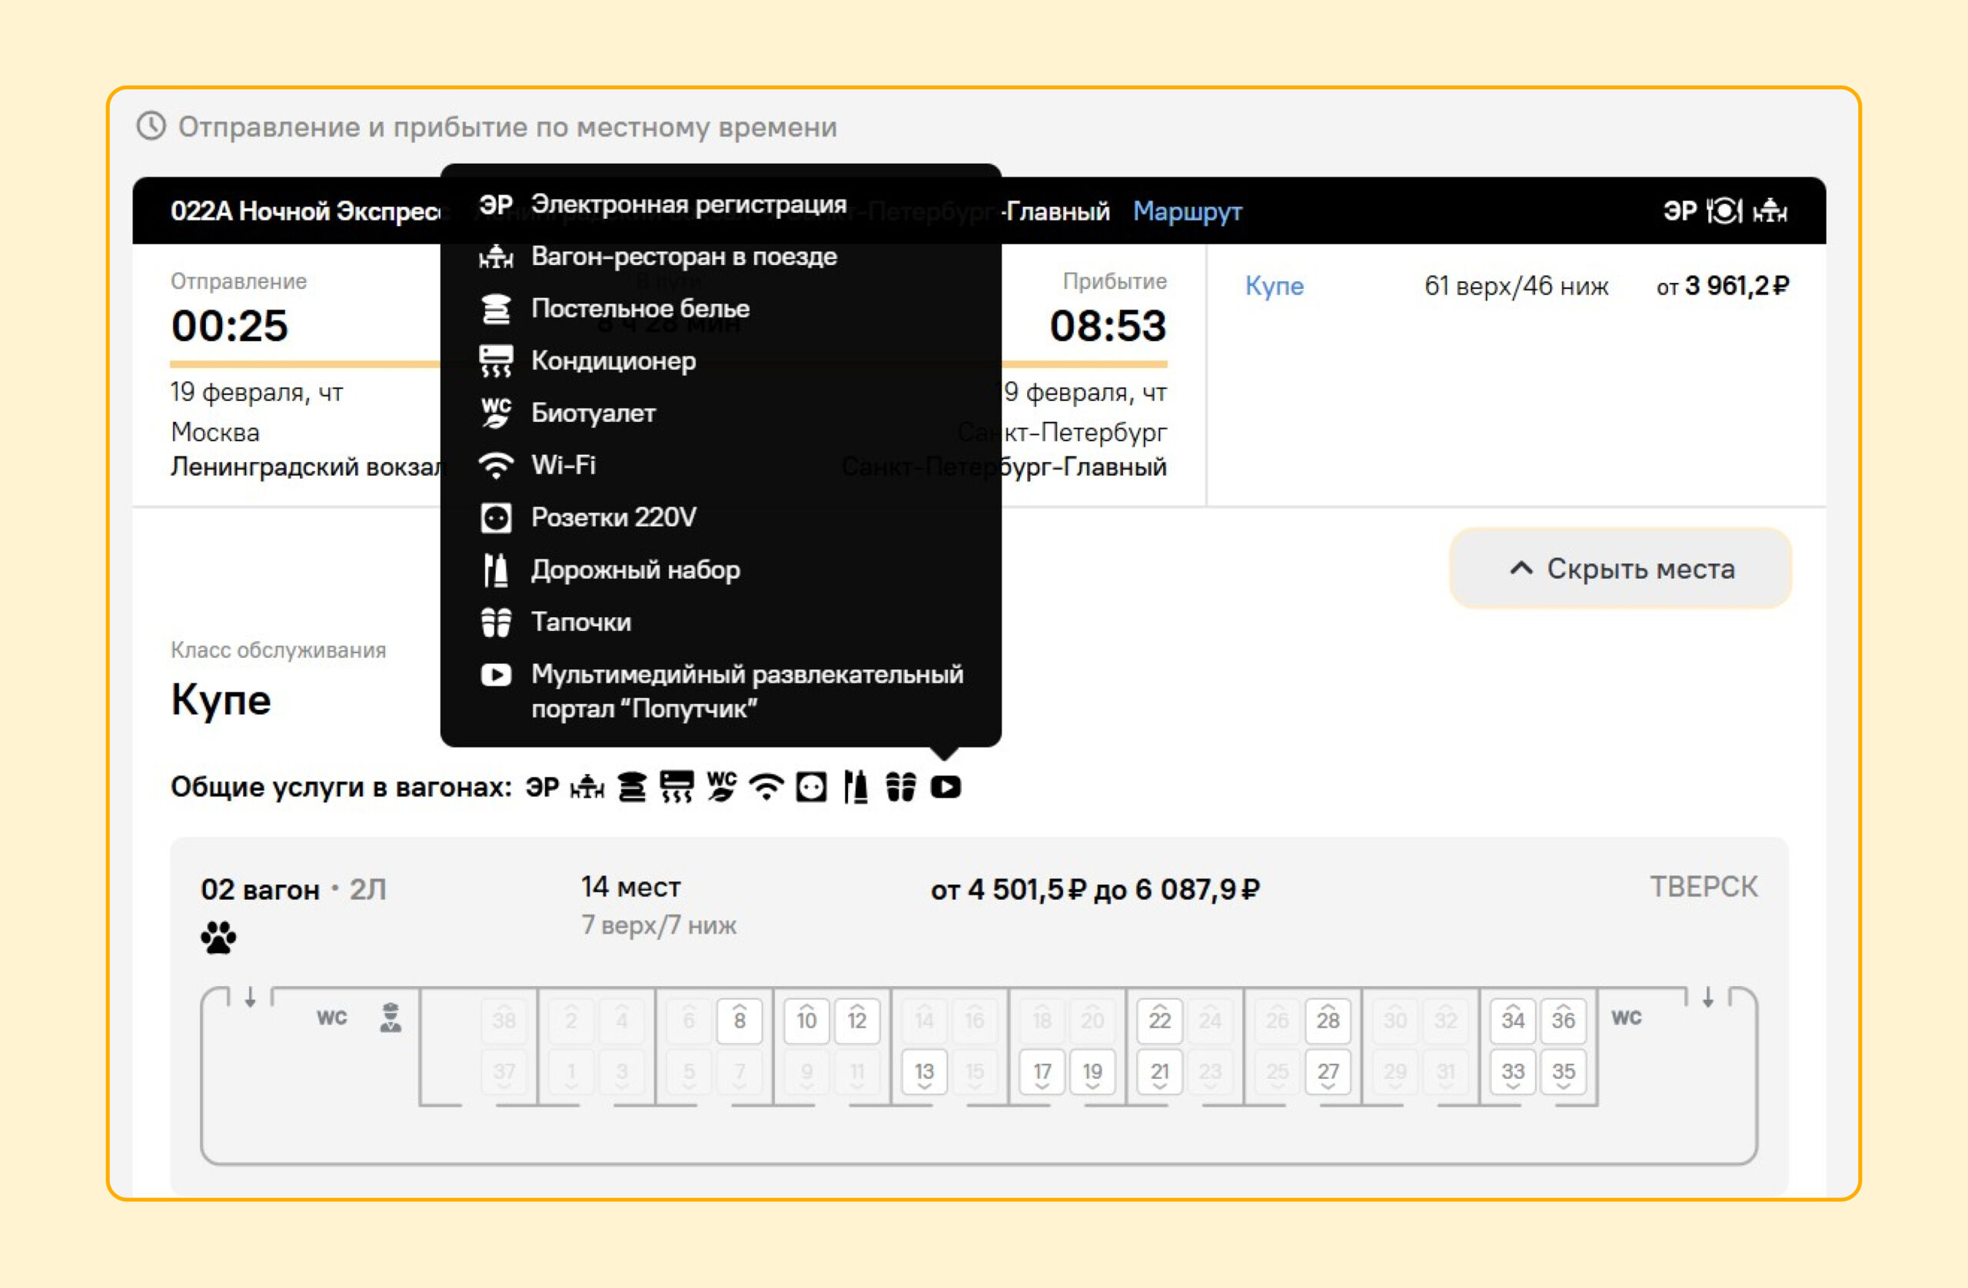The width and height of the screenshot is (1968, 1288).
Task: Select seat 8 in wagon 02
Action: (740, 1020)
